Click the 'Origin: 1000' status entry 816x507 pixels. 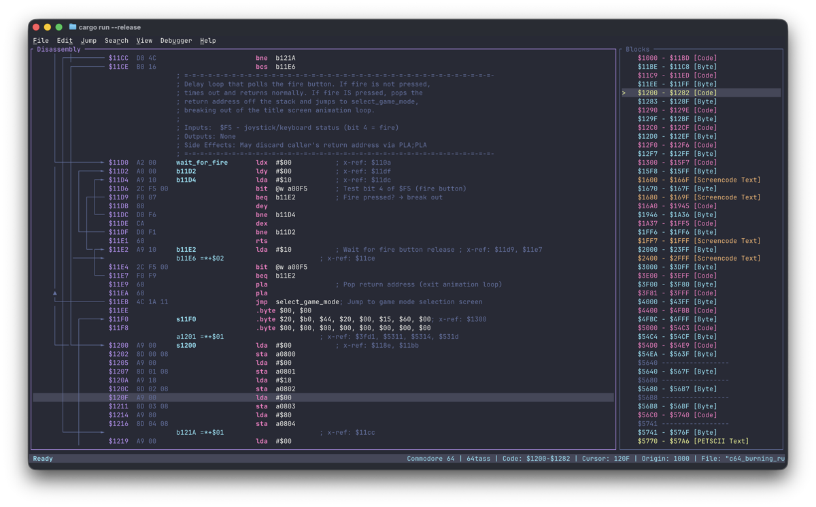(x=666, y=459)
